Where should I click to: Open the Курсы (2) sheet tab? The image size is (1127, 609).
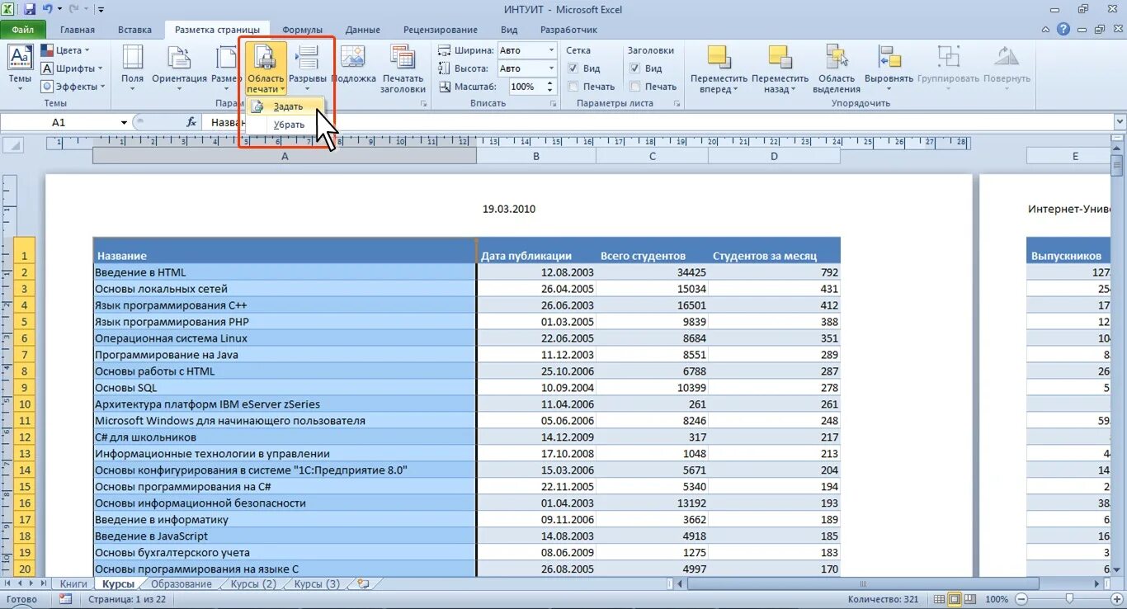[x=253, y=583]
